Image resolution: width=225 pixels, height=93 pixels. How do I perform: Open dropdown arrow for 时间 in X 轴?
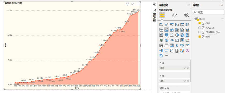185,68
